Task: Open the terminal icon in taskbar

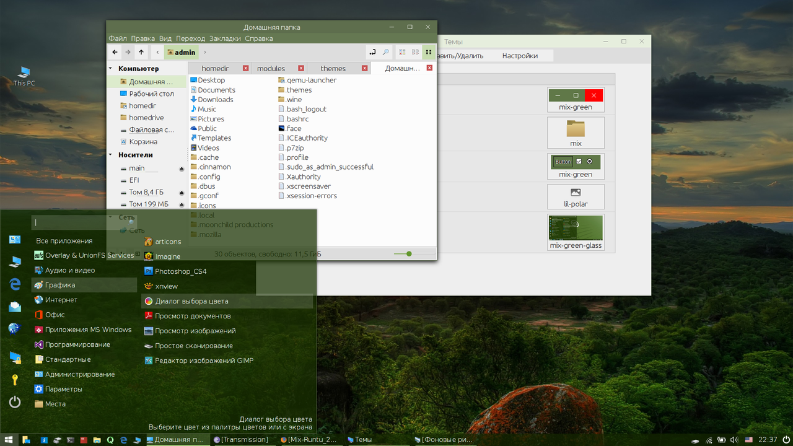Action: [x=70, y=440]
